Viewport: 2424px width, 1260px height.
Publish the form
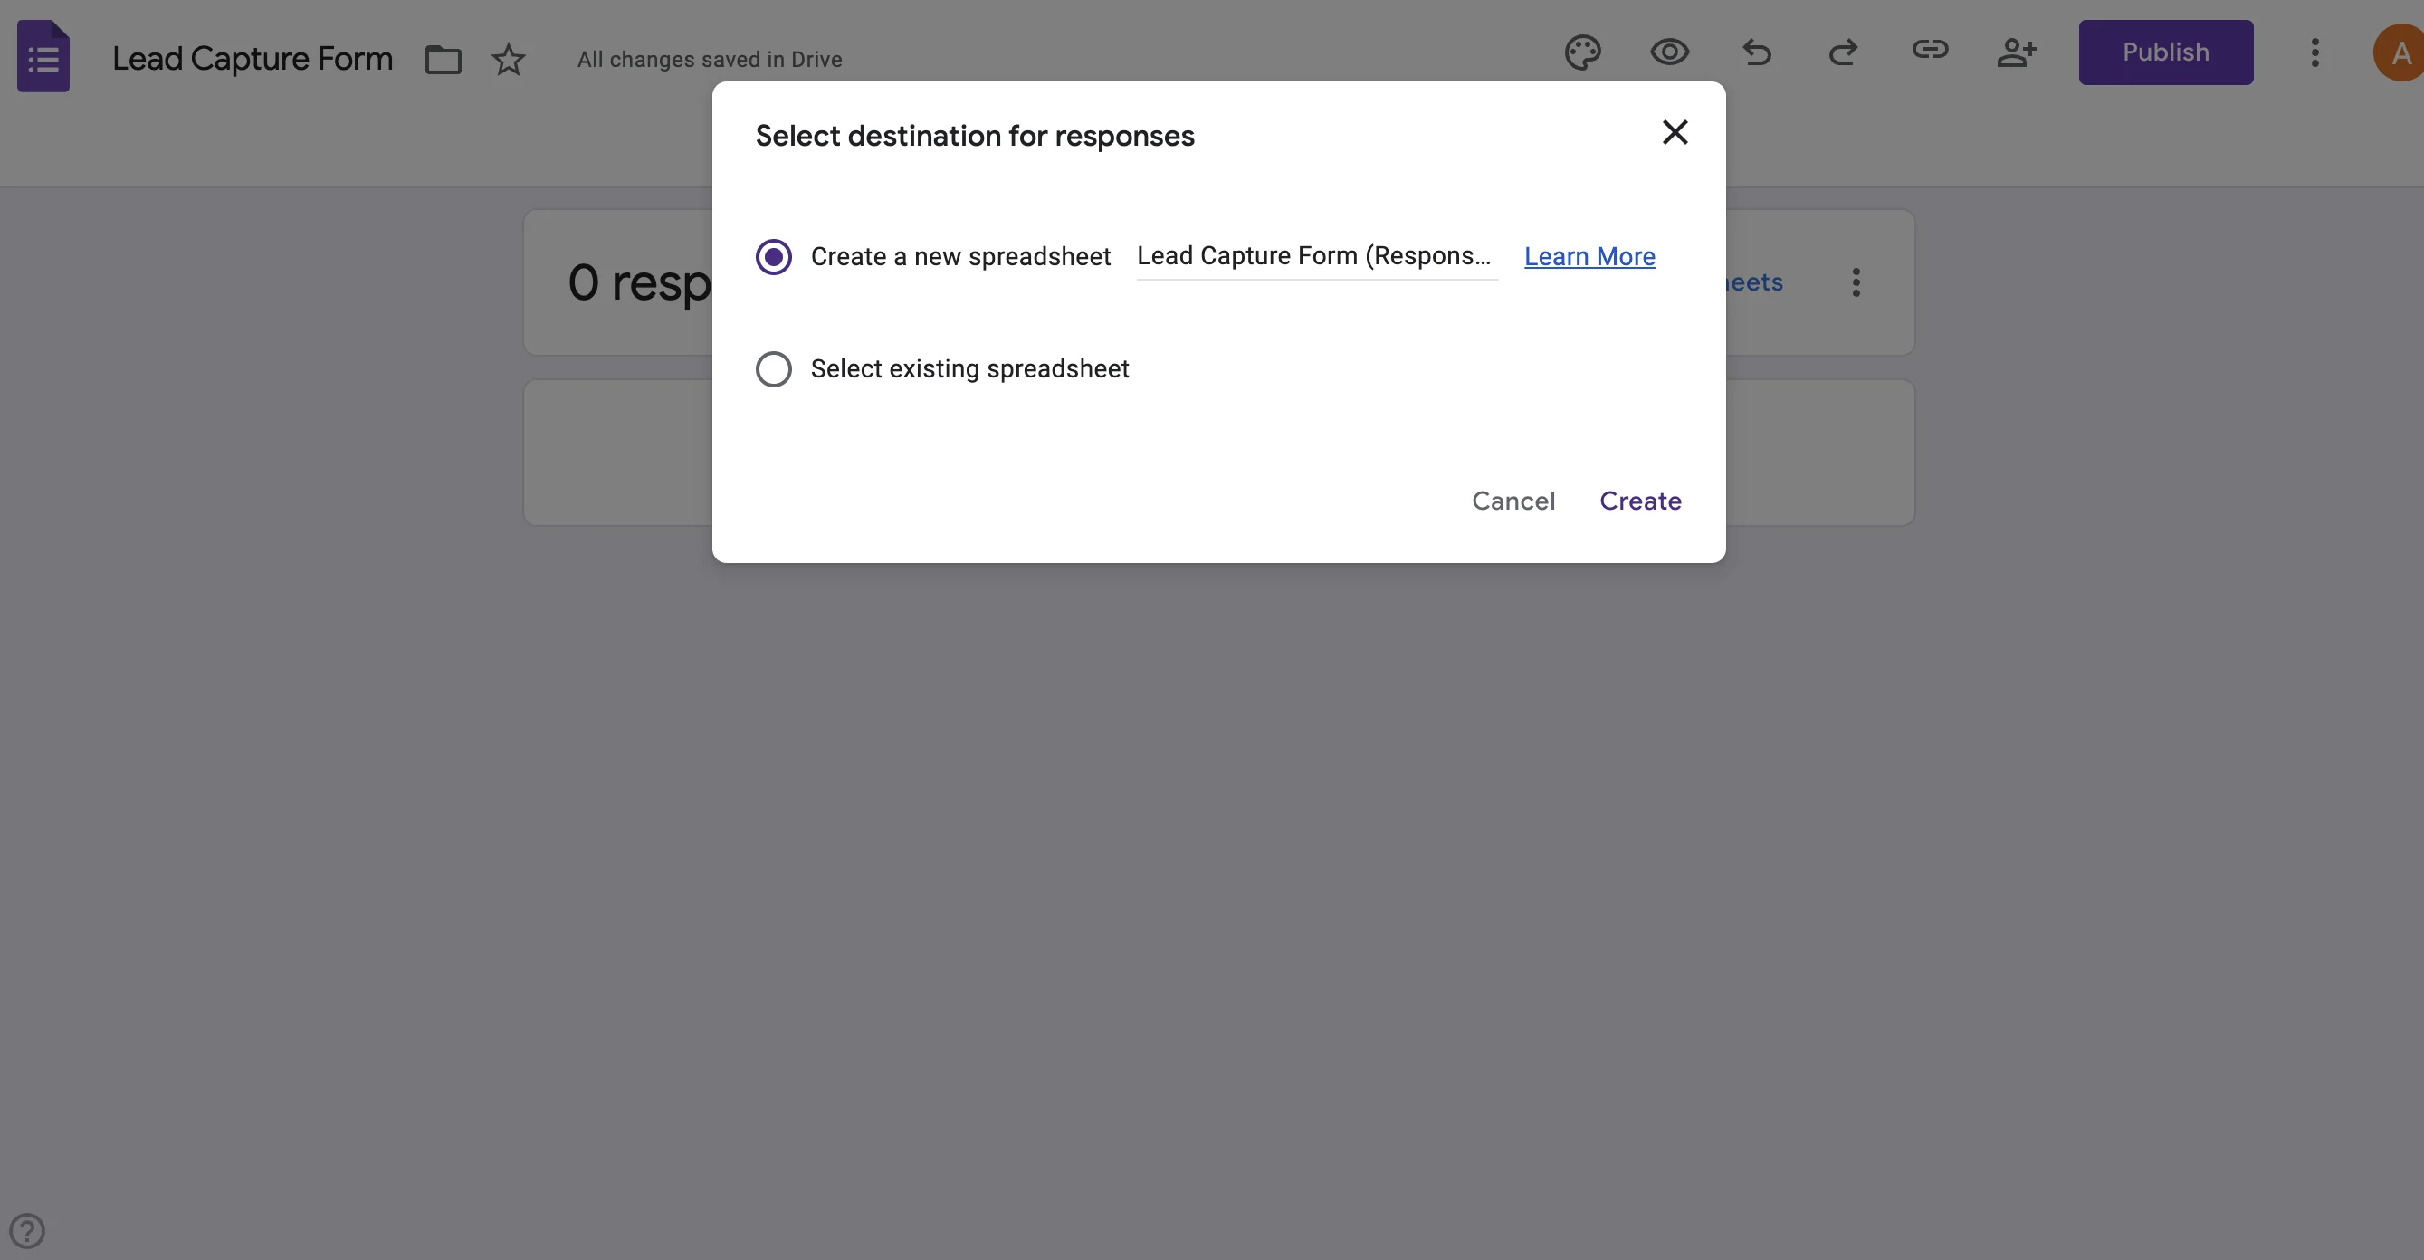(x=2165, y=52)
